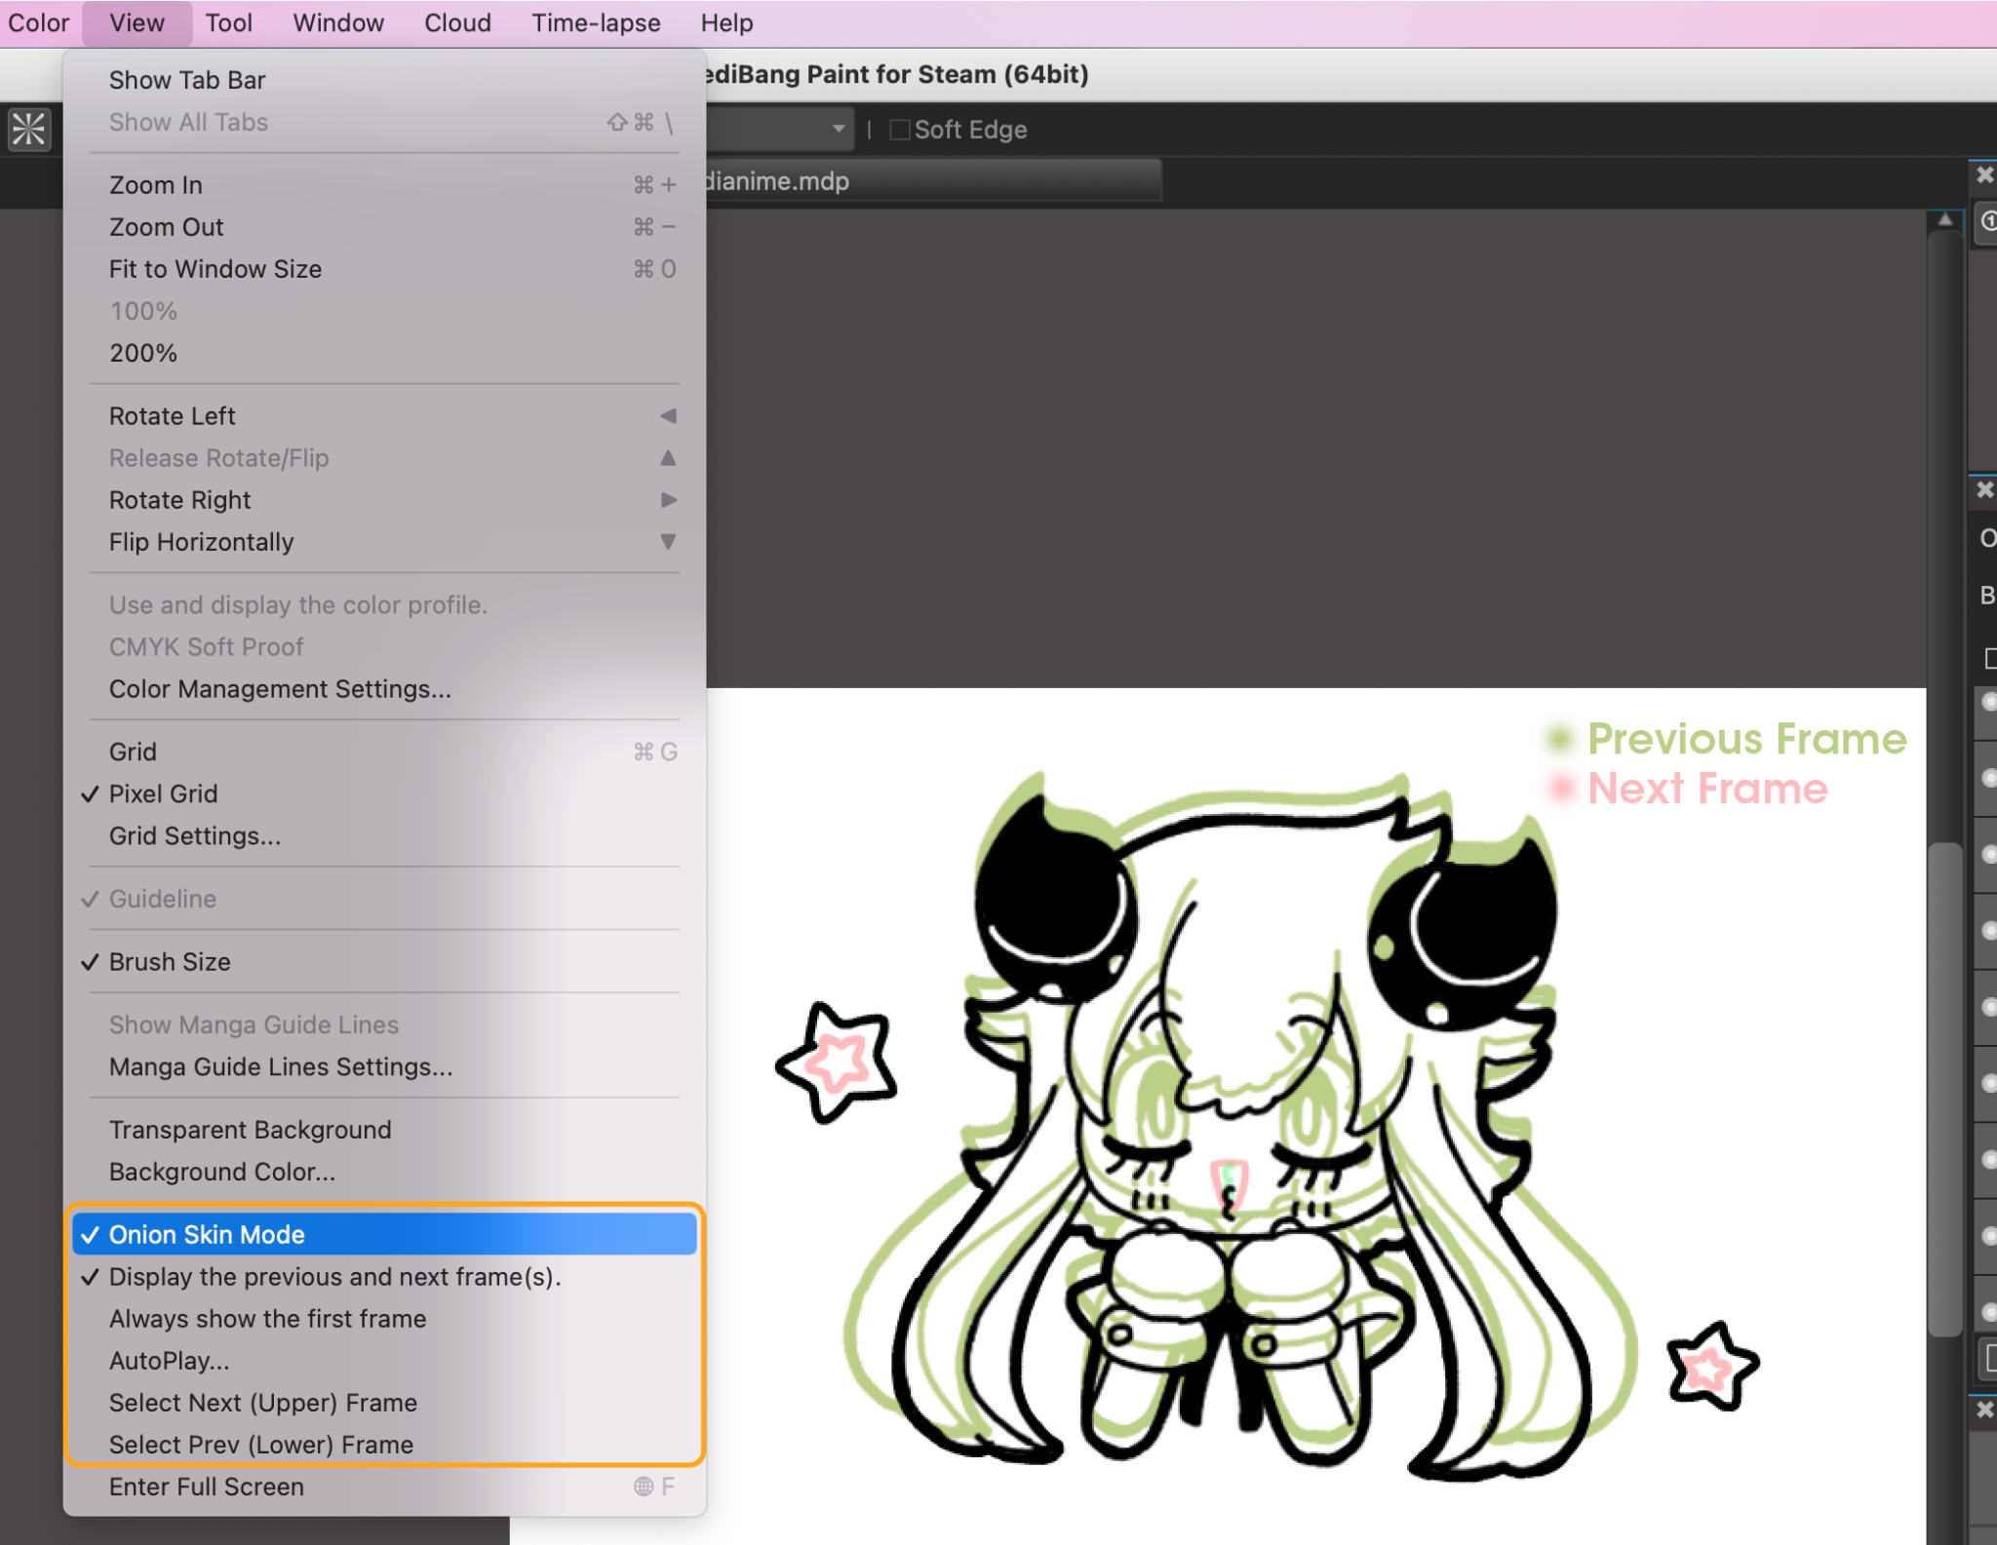This screenshot has height=1545, width=1997.
Task: Open the Background Color picker
Action: click(221, 1172)
